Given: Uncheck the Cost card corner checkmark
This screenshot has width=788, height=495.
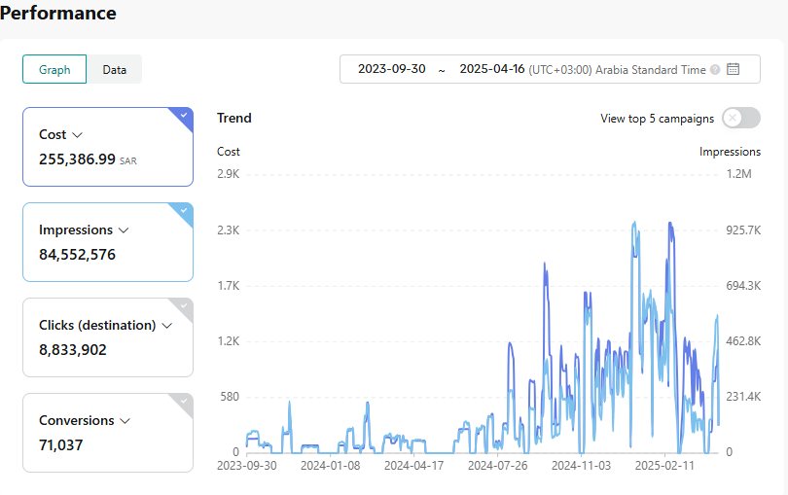Looking at the screenshot, I should point(184,116).
